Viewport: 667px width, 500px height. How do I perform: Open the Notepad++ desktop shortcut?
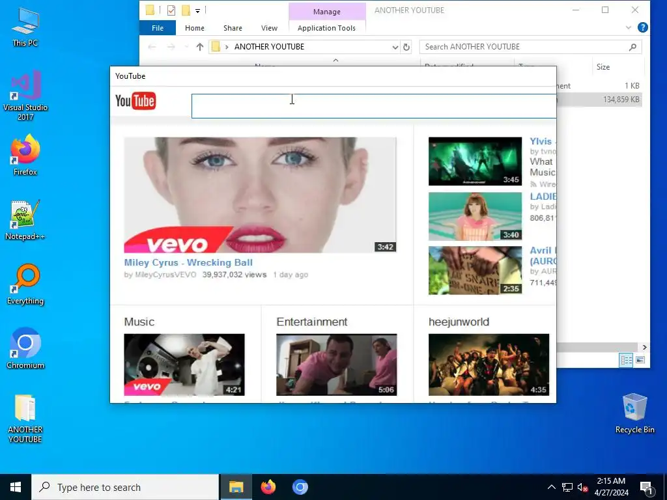25,220
